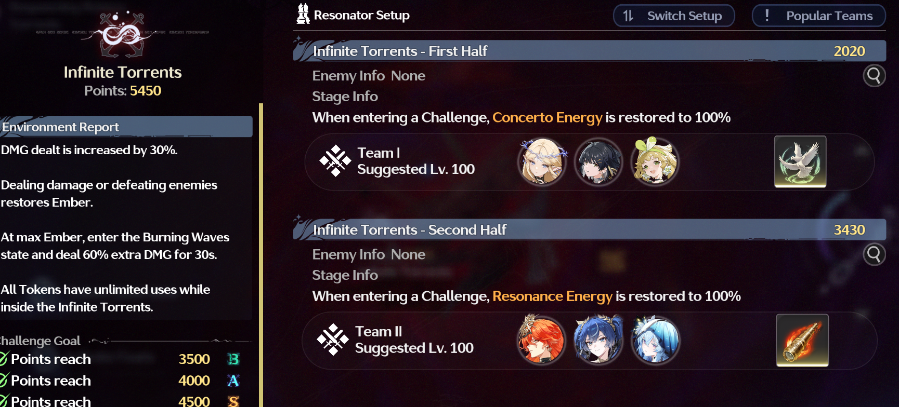The width and height of the screenshot is (899, 407).
Task: Open First Half enemy info magnifier
Action: tap(874, 76)
